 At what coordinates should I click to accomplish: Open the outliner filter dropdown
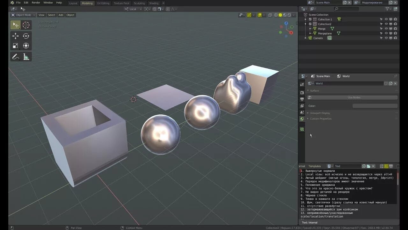click(389, 9)
